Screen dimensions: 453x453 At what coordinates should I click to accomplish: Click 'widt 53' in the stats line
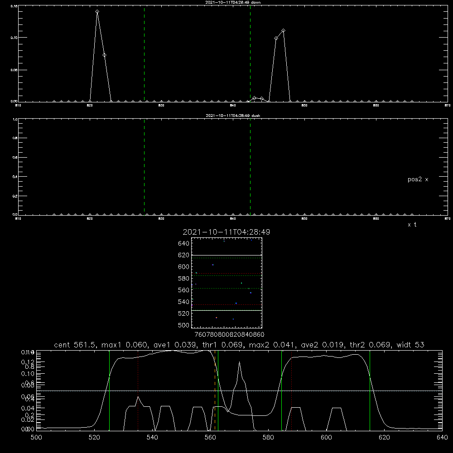pos(410,345)
